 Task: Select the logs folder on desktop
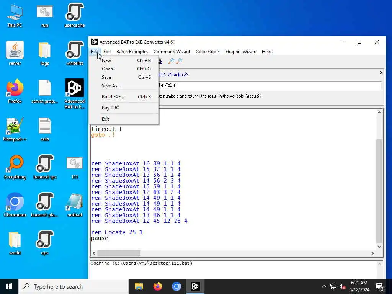[x=45, y=53]
